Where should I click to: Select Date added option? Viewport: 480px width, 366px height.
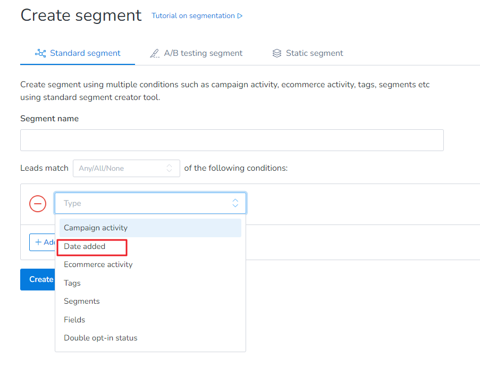coord(85,246)
